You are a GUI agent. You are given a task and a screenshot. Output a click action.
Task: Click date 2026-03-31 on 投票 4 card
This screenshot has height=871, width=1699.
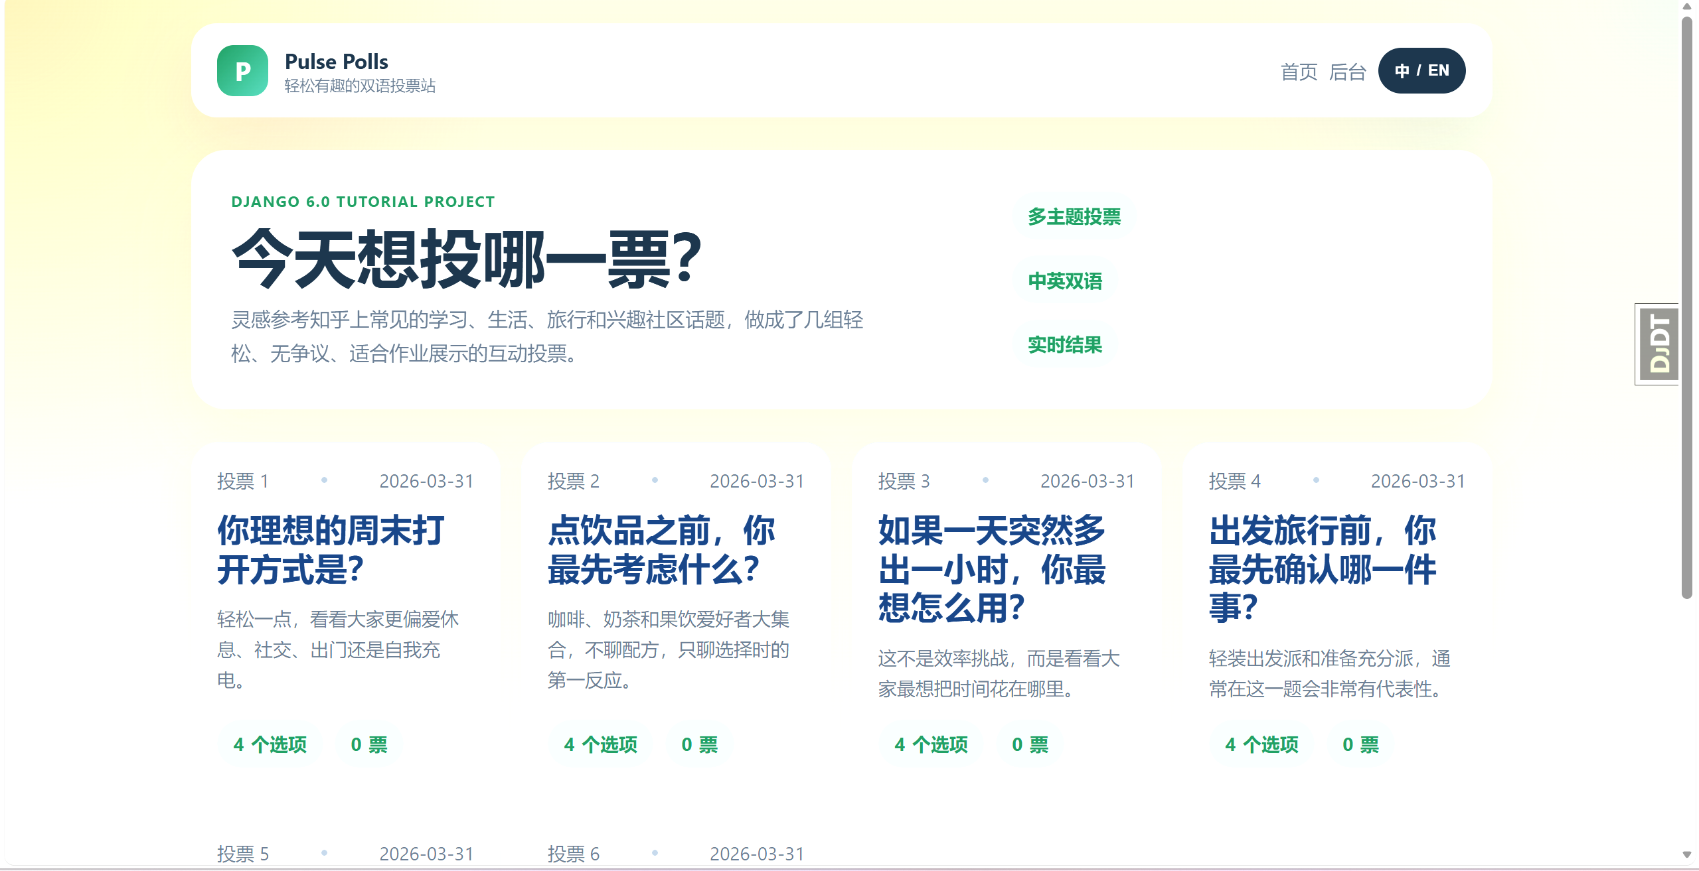[x=1419, y=481]
